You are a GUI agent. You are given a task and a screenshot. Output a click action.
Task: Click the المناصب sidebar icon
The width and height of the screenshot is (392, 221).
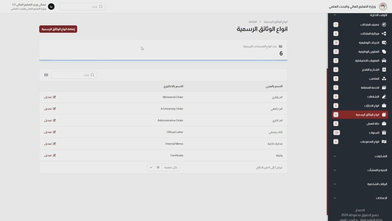coord(384,79)
